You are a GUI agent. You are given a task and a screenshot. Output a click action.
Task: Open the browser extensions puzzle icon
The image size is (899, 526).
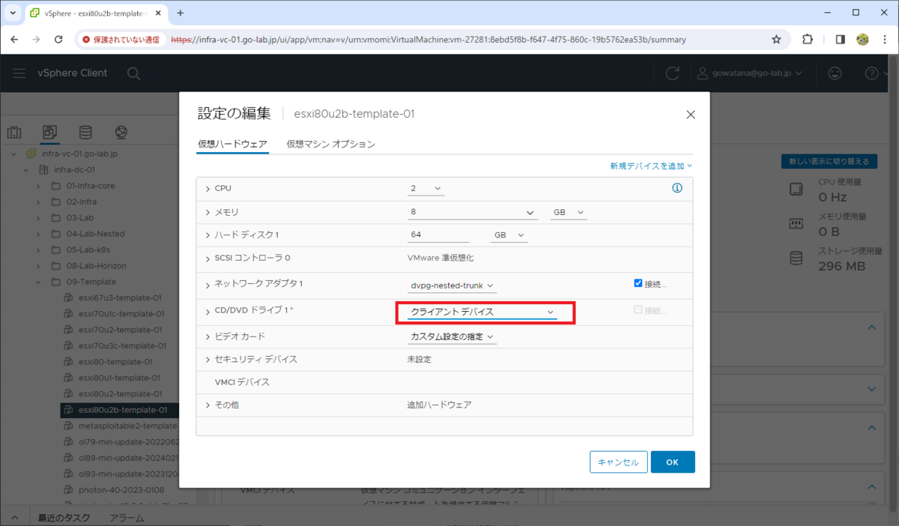808,40
